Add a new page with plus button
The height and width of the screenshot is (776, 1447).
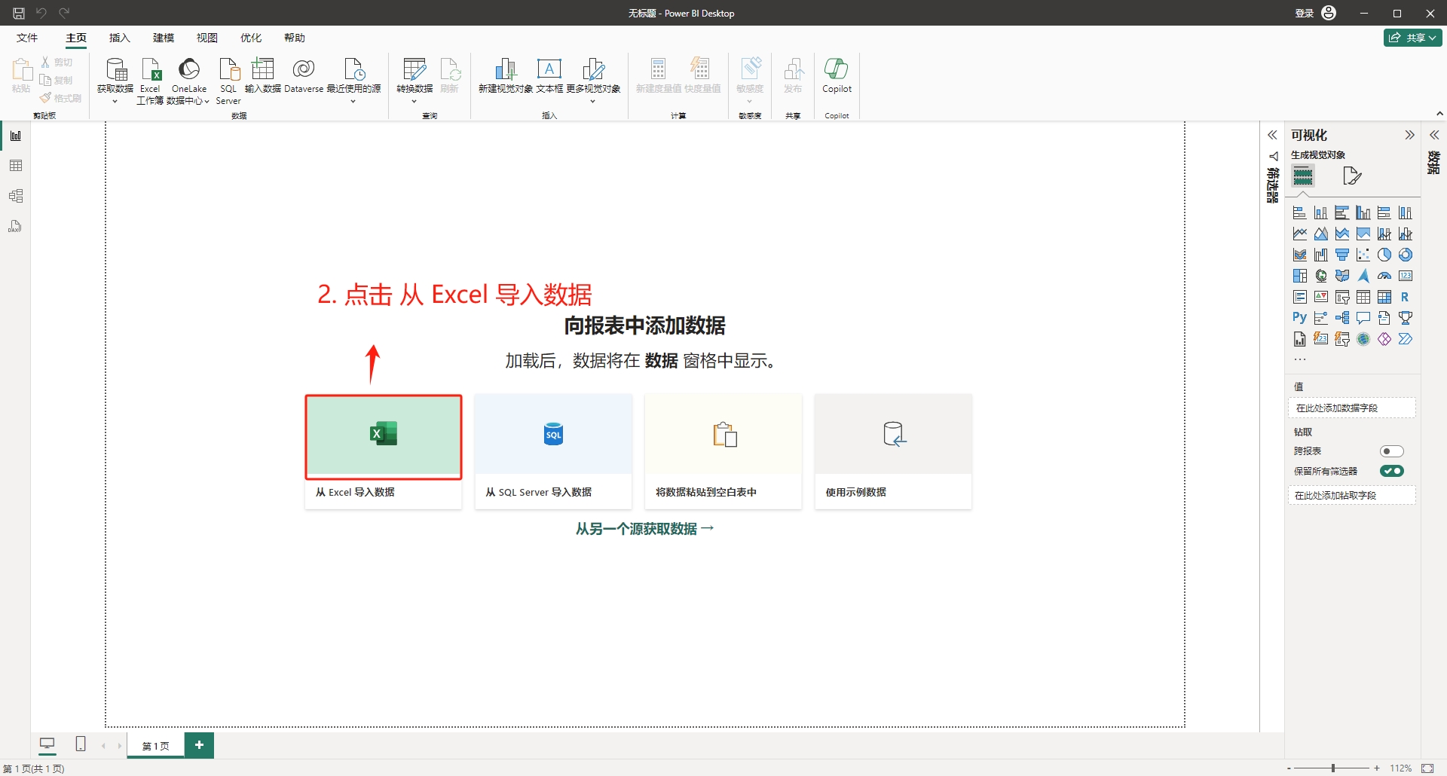(199, 745)
